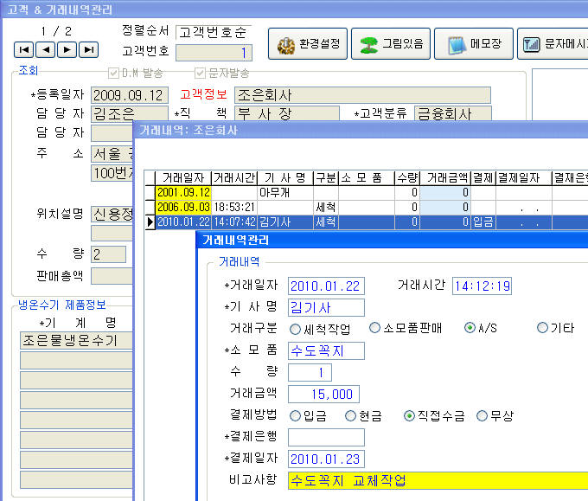The image size is (588, 501).
Task: Jump to the last record button
Action: click(x=88, y=49)
